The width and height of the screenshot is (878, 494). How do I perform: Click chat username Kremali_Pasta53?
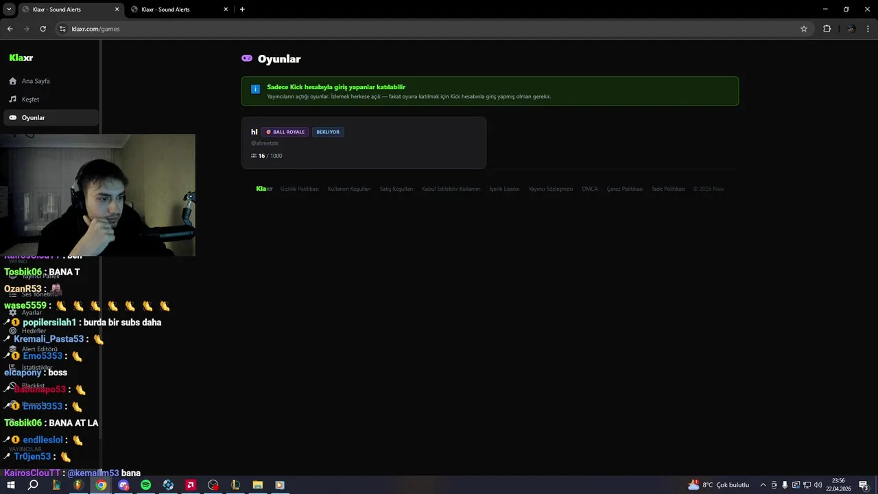tap(49, 339)
